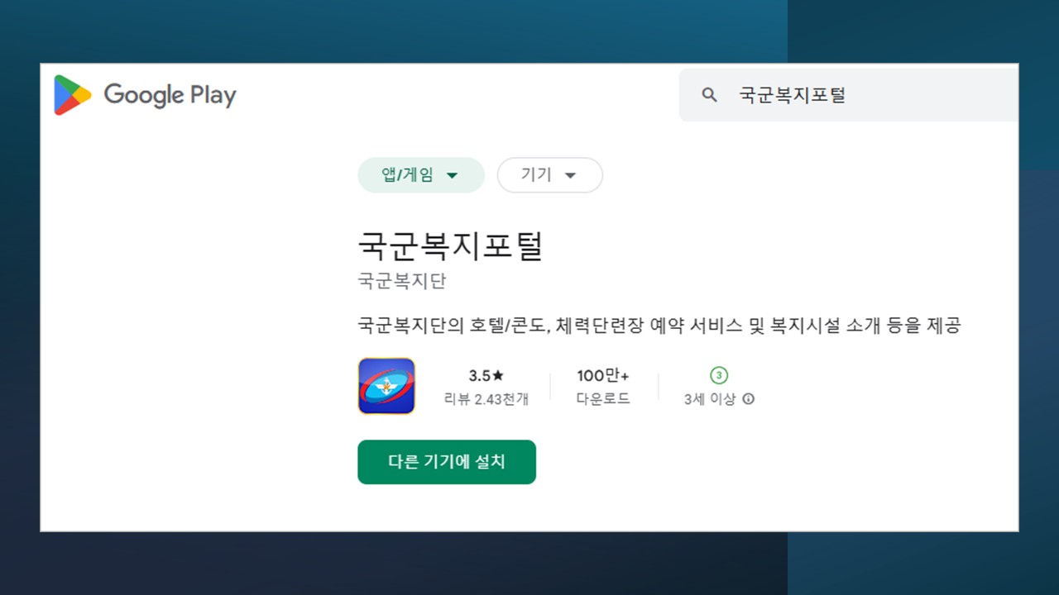Click the Google Play triangle logo
1059x595 pixels.
tap(72, 95)
